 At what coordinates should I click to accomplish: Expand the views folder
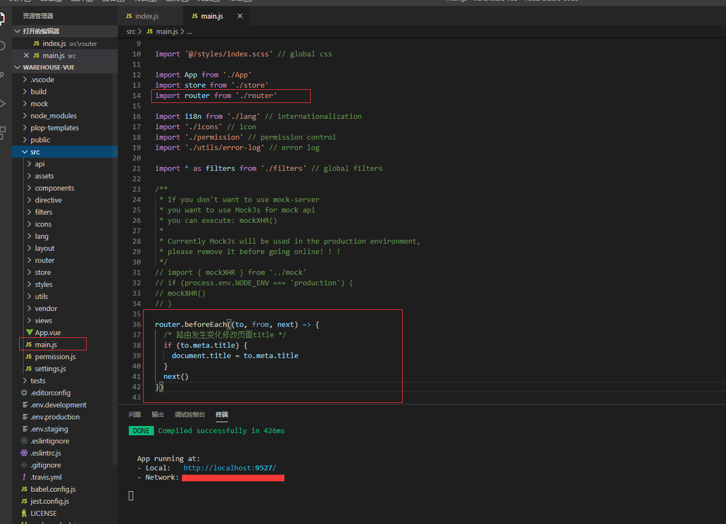(29, 320)
